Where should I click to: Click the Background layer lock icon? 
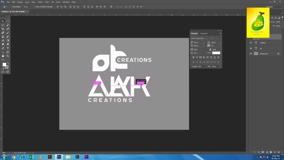point(278,54)
